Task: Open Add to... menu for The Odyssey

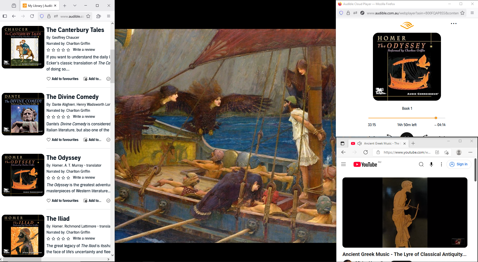Action: 92,201
